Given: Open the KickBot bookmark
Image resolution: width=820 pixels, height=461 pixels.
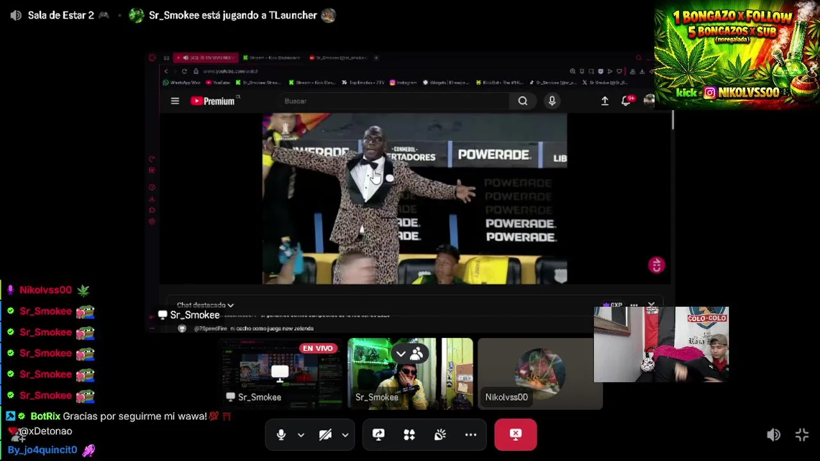Looking at the screenshot, I should (500, 83).
